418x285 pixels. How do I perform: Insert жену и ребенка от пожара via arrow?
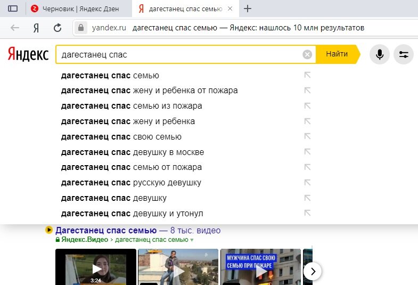307,90
